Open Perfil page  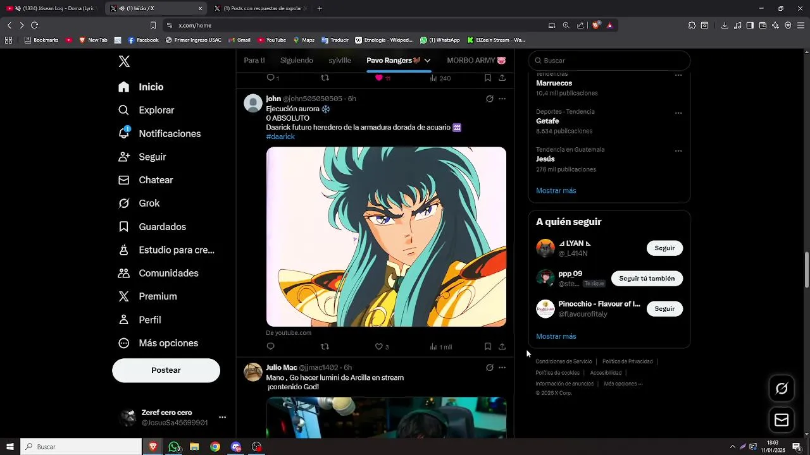click(140, 320)
